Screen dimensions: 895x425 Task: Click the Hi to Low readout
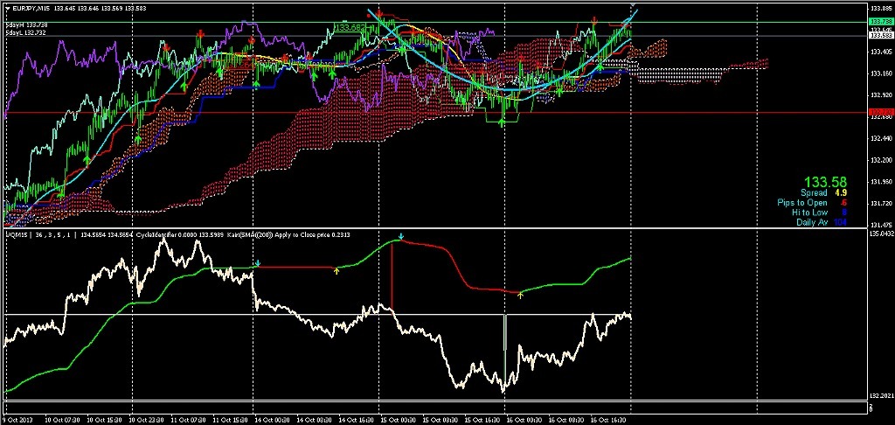point(819,212)
